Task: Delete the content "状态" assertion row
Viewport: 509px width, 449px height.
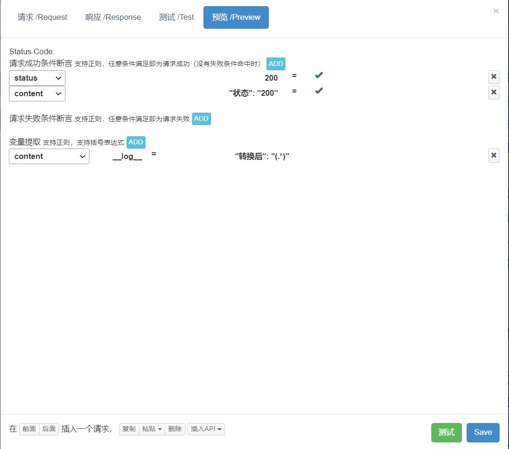Action: (493, 92)
